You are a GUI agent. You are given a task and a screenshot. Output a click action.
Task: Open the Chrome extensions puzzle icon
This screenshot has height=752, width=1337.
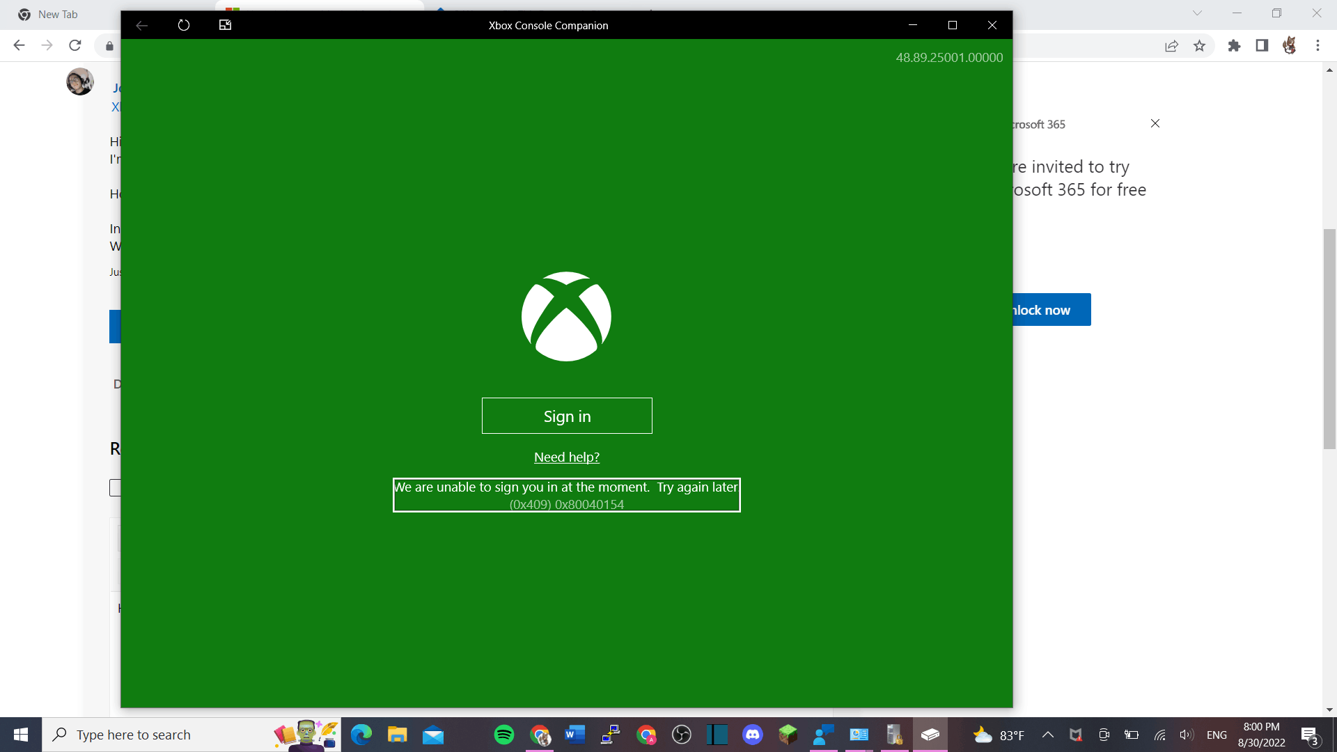[1234, 46]
